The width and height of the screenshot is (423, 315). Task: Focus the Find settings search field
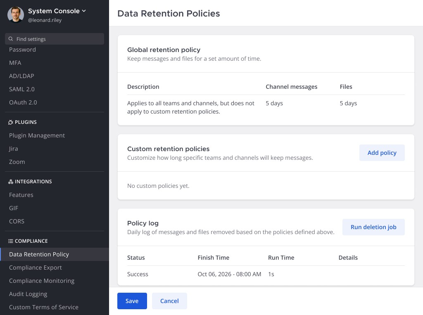click(55, 39)
